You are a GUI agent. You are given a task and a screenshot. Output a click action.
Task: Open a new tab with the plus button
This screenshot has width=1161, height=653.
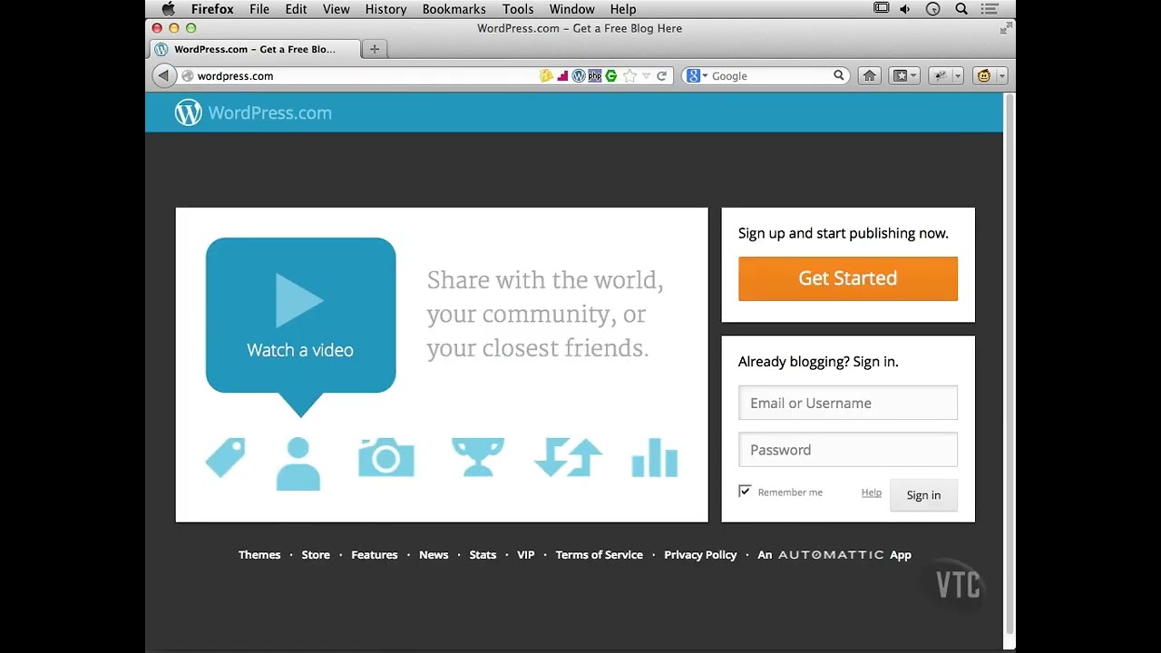(x=374, y=49)
